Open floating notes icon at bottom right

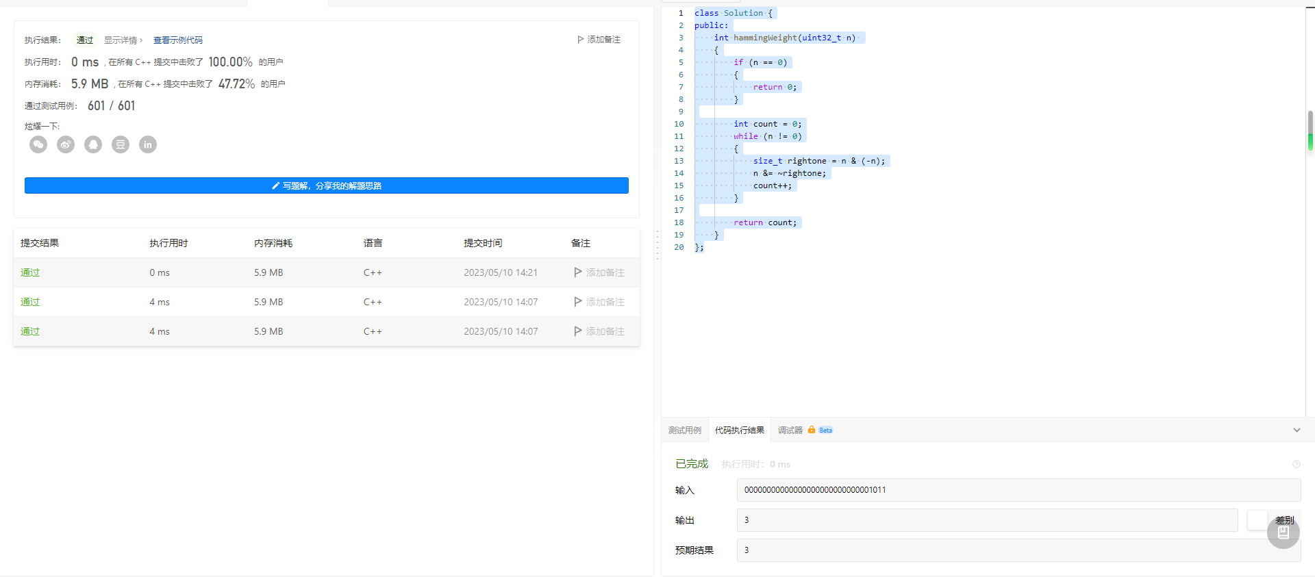point(1283,533)
